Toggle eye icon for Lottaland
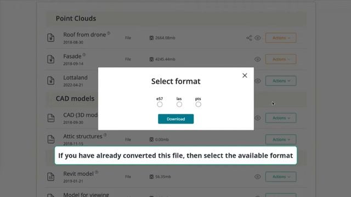 (257, 80)
